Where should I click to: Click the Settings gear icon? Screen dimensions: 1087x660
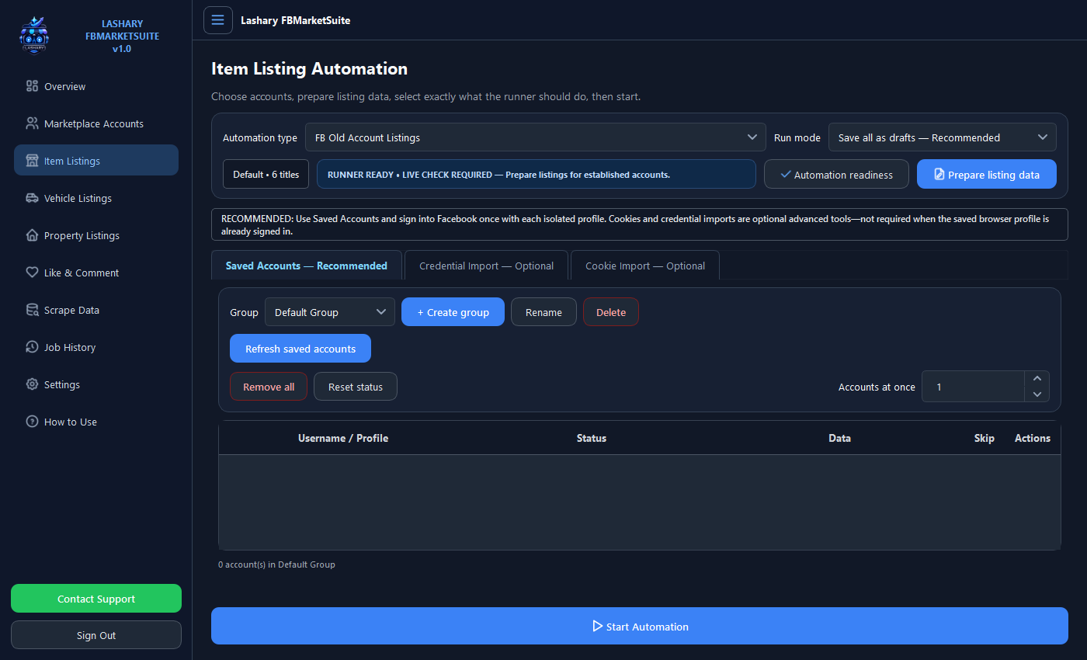tap(32, 384)
